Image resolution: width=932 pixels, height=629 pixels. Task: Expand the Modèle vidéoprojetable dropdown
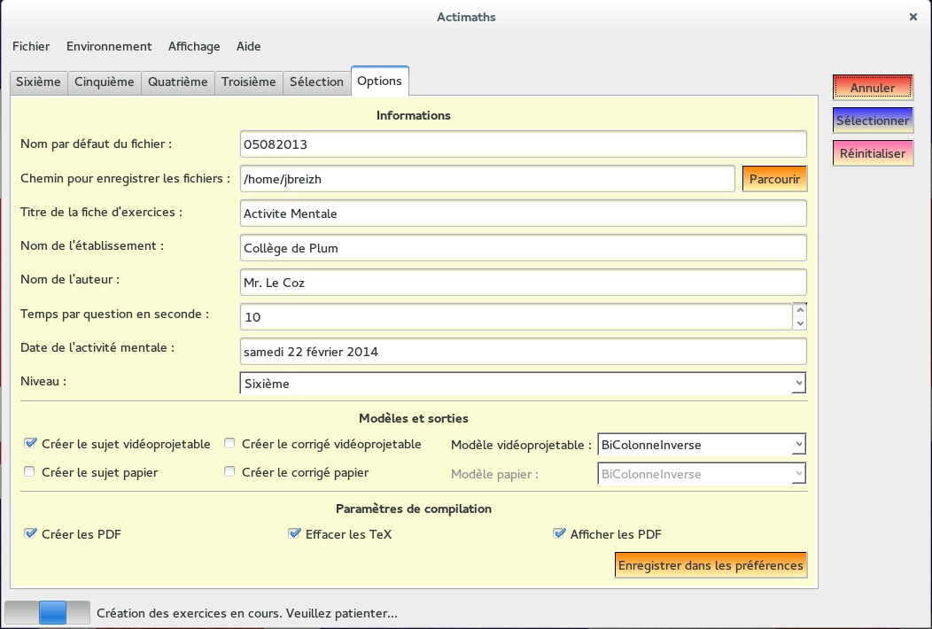click(x=702, y=445)
